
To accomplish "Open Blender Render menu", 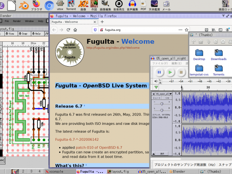I will (x=17, y=21).
